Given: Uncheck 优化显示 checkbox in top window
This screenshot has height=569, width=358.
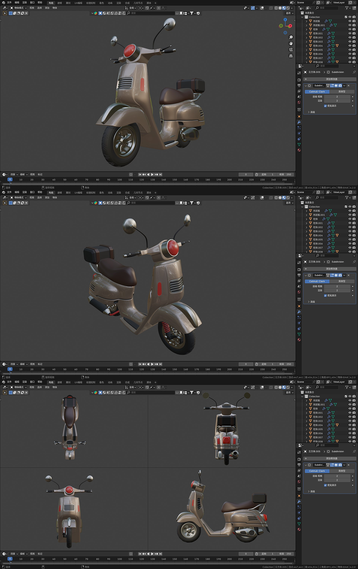Looking at the screenshot, I should point(325,106).
